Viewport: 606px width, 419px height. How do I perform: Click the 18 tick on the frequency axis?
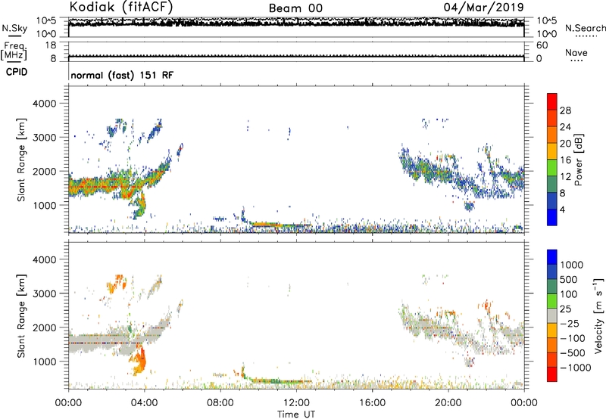(51, 45)
